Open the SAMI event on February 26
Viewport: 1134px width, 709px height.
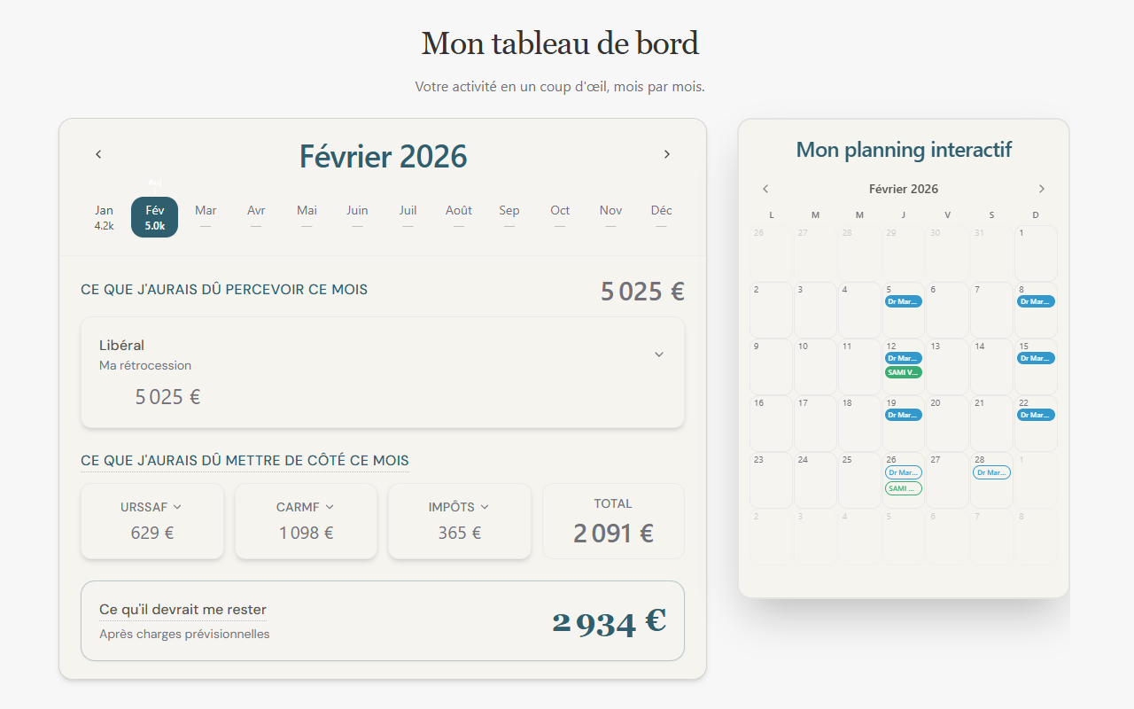tap(903, 488)
